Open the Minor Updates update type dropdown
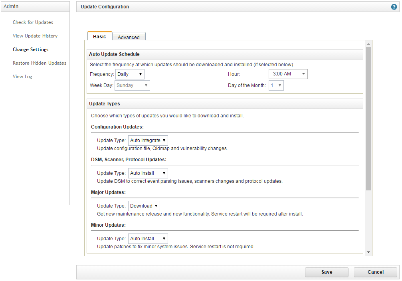402x281 pixels. click(148, 238)
